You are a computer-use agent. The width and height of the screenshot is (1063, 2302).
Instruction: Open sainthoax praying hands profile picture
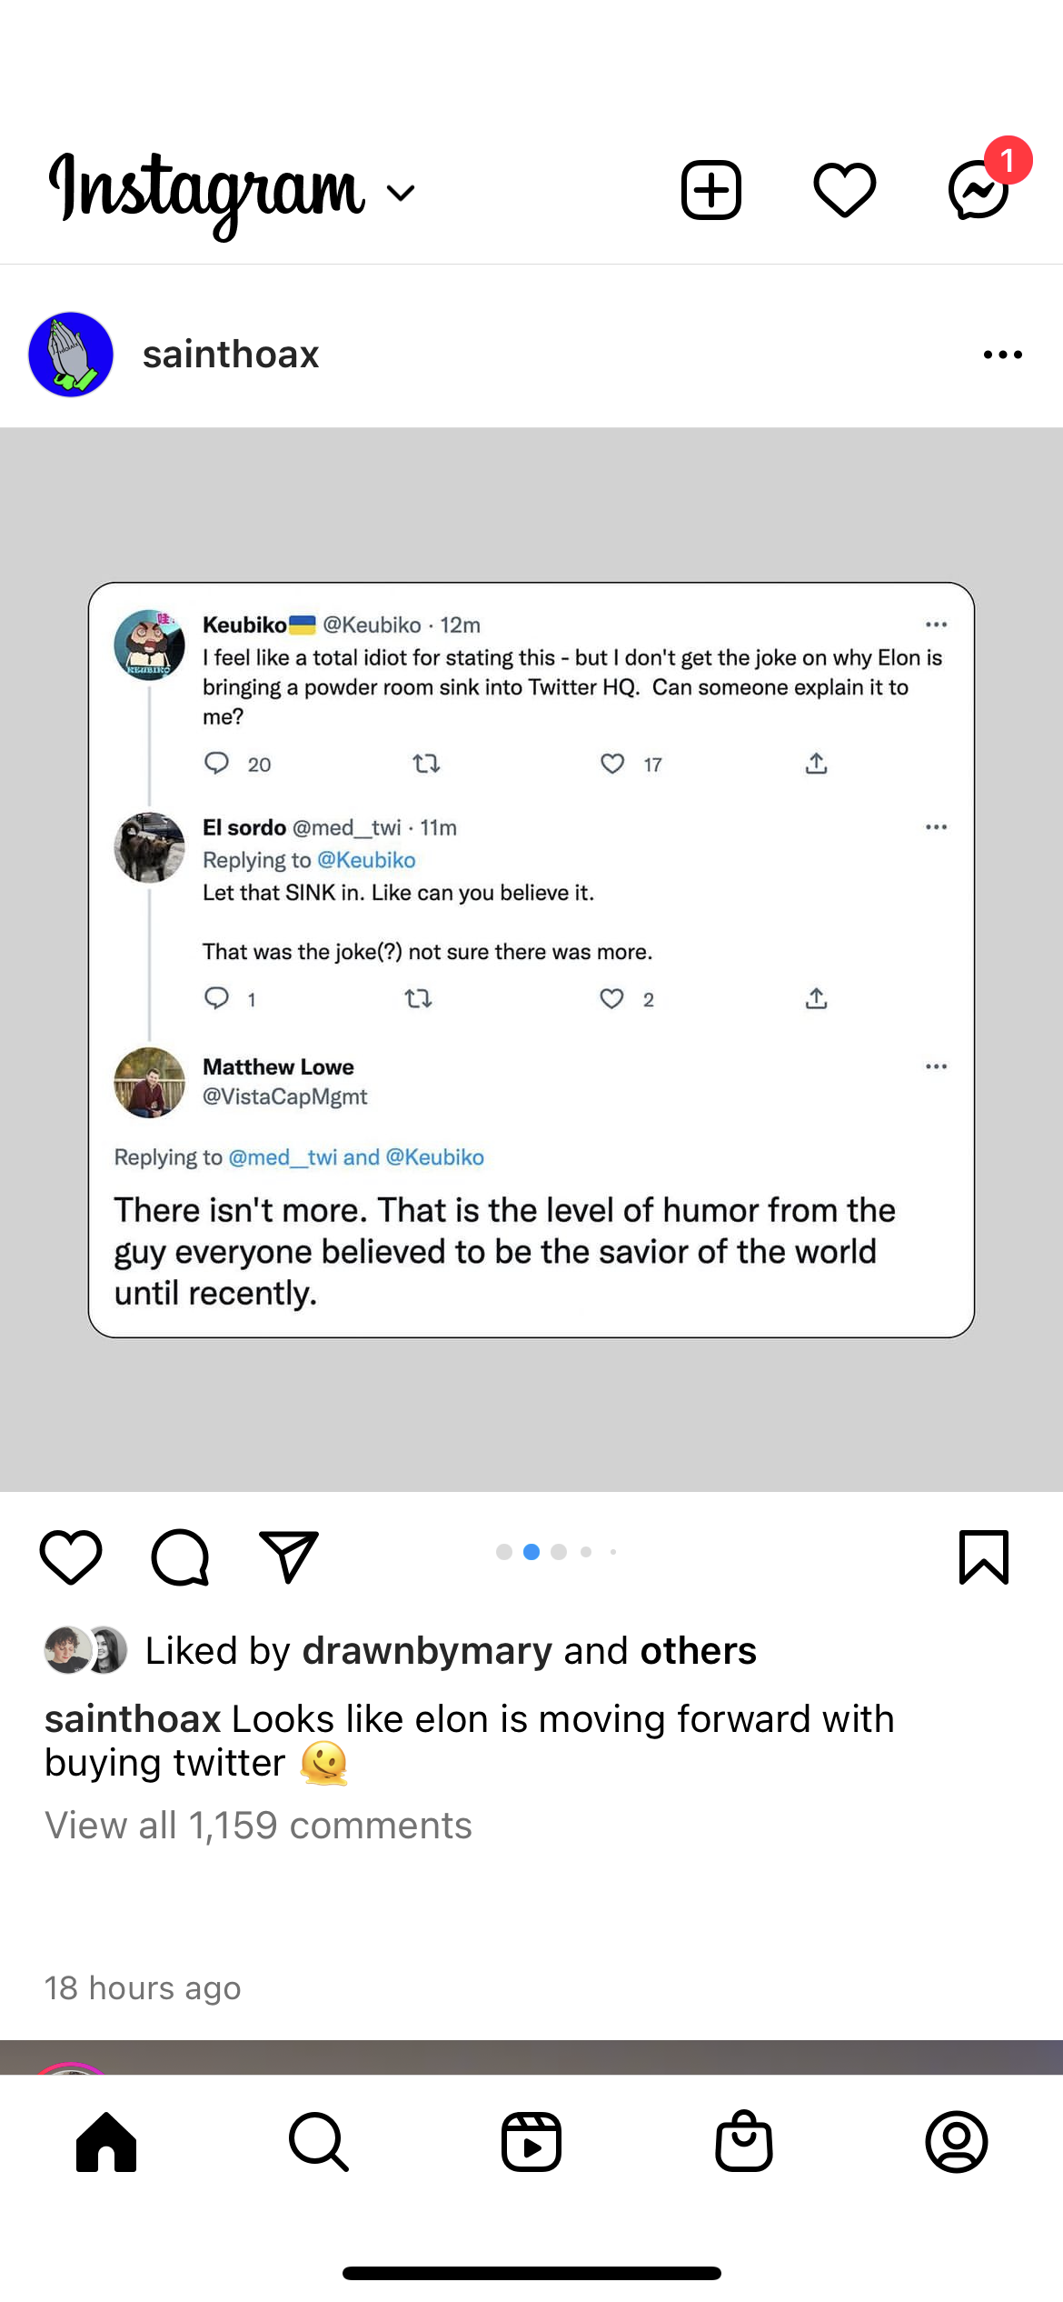71,355
